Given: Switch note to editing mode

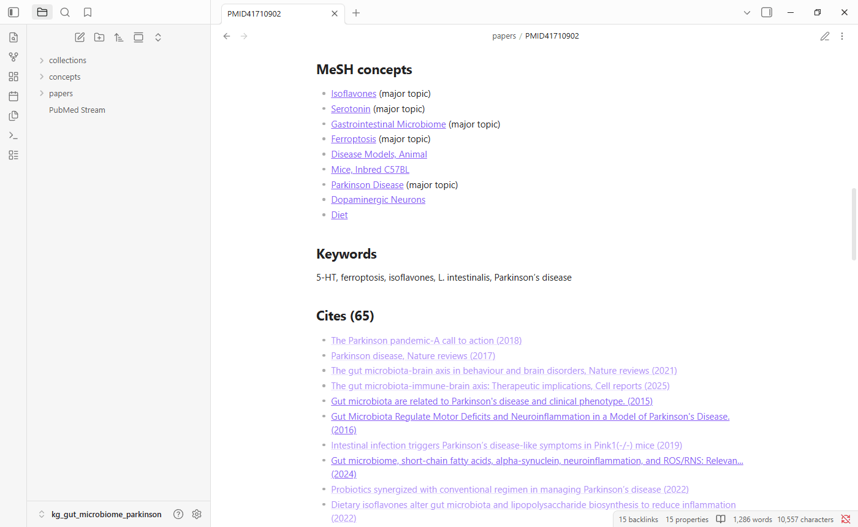Looking at the screenshot, I should (x=825, y=36).
